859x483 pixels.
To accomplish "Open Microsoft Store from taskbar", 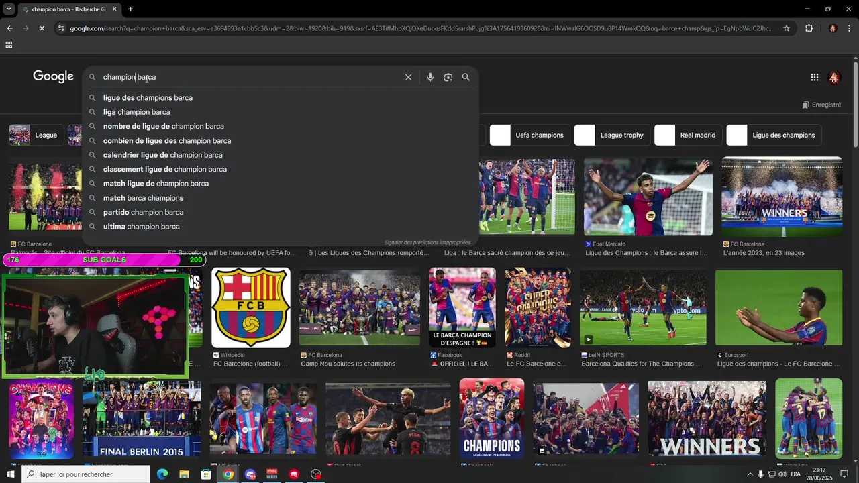I will [206, 474].
